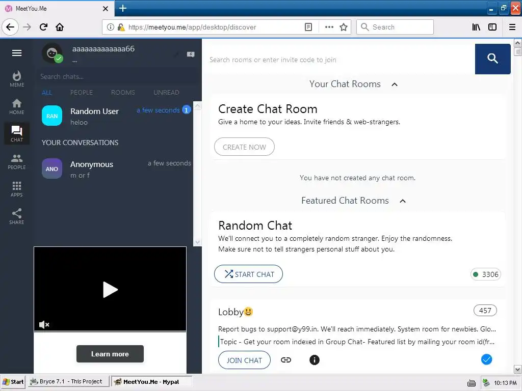Click the blue room search button

(492, 59)
